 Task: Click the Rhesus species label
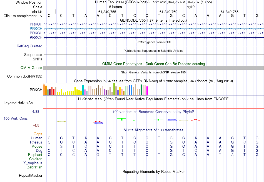click(x=36, y=142)
